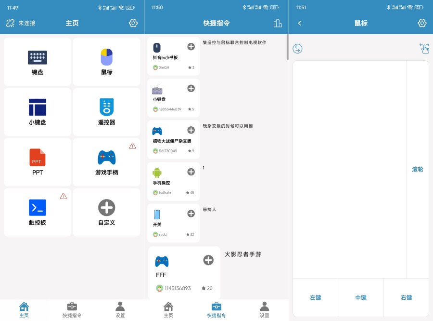433x321 pixels.
Task: Add the 抖音tv小书板 shortcut with plus
Action: pos(191,47)
